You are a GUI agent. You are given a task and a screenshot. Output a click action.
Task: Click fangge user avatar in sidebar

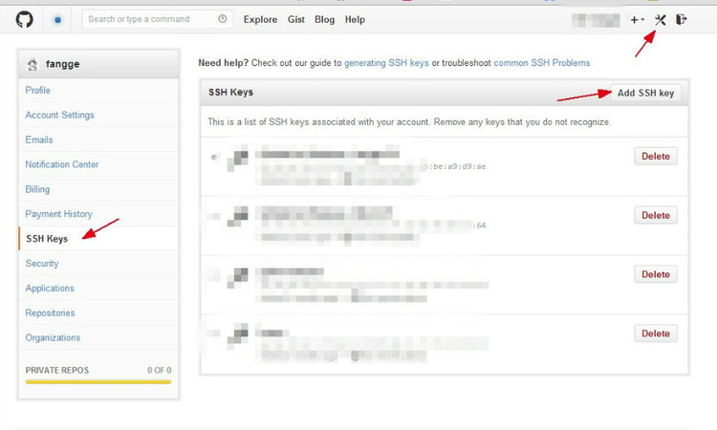33,65
